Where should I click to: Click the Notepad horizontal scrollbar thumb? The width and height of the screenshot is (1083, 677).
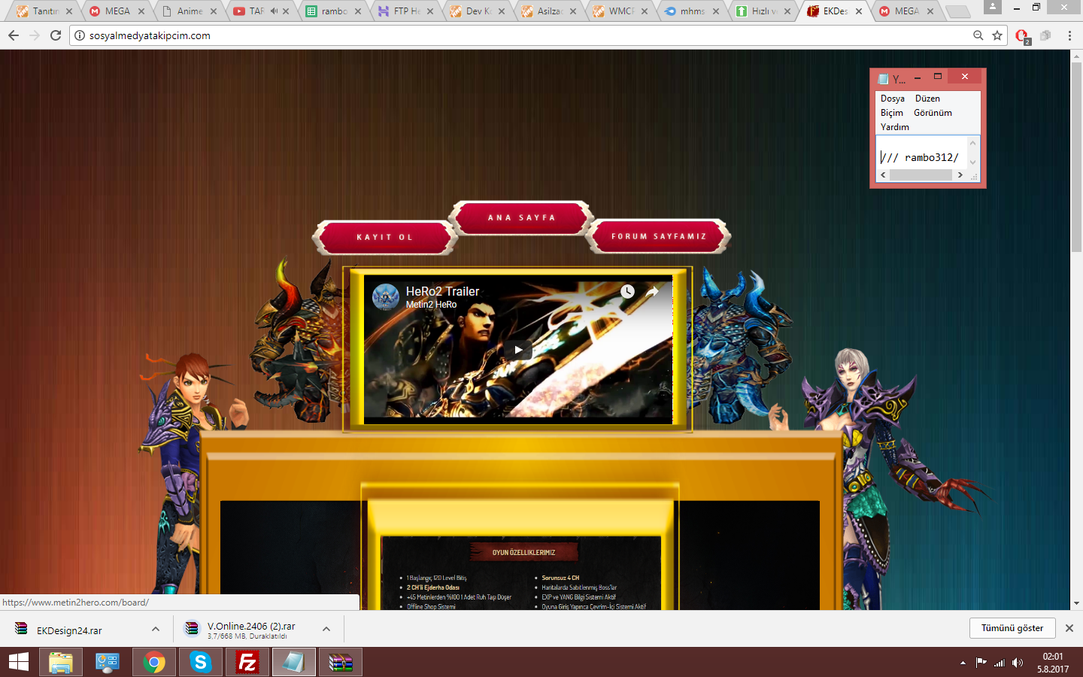click(921, 175)
